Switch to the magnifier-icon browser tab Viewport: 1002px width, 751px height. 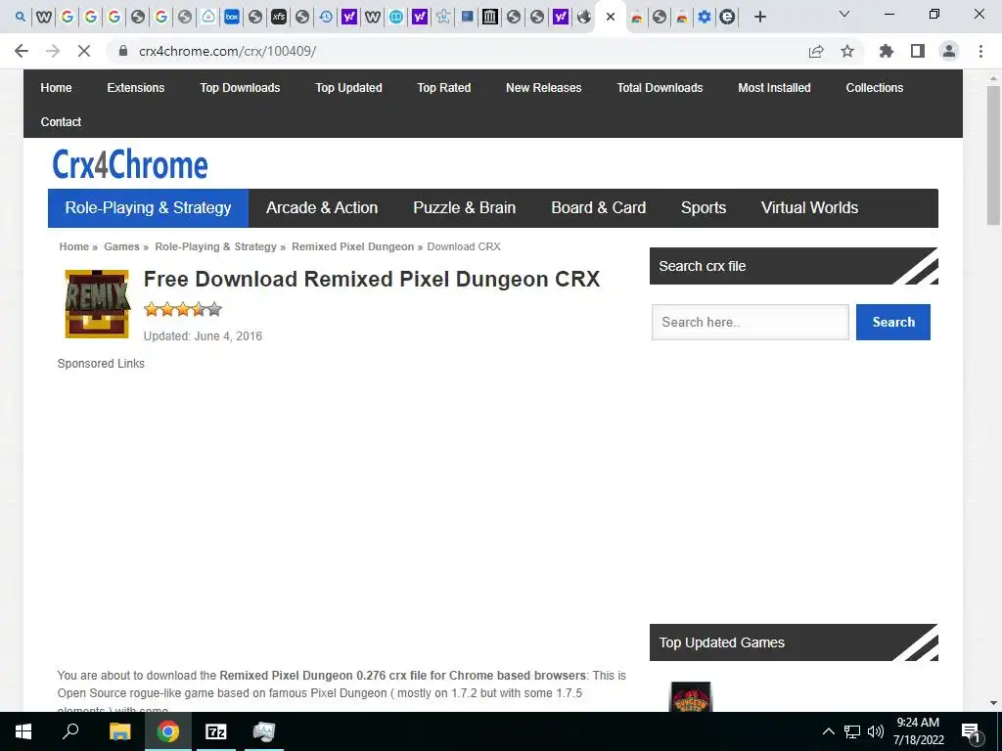[x=21, y=17]
